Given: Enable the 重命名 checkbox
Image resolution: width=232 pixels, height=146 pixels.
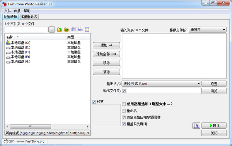Looking at the screenshot, I should pos(124,111).
